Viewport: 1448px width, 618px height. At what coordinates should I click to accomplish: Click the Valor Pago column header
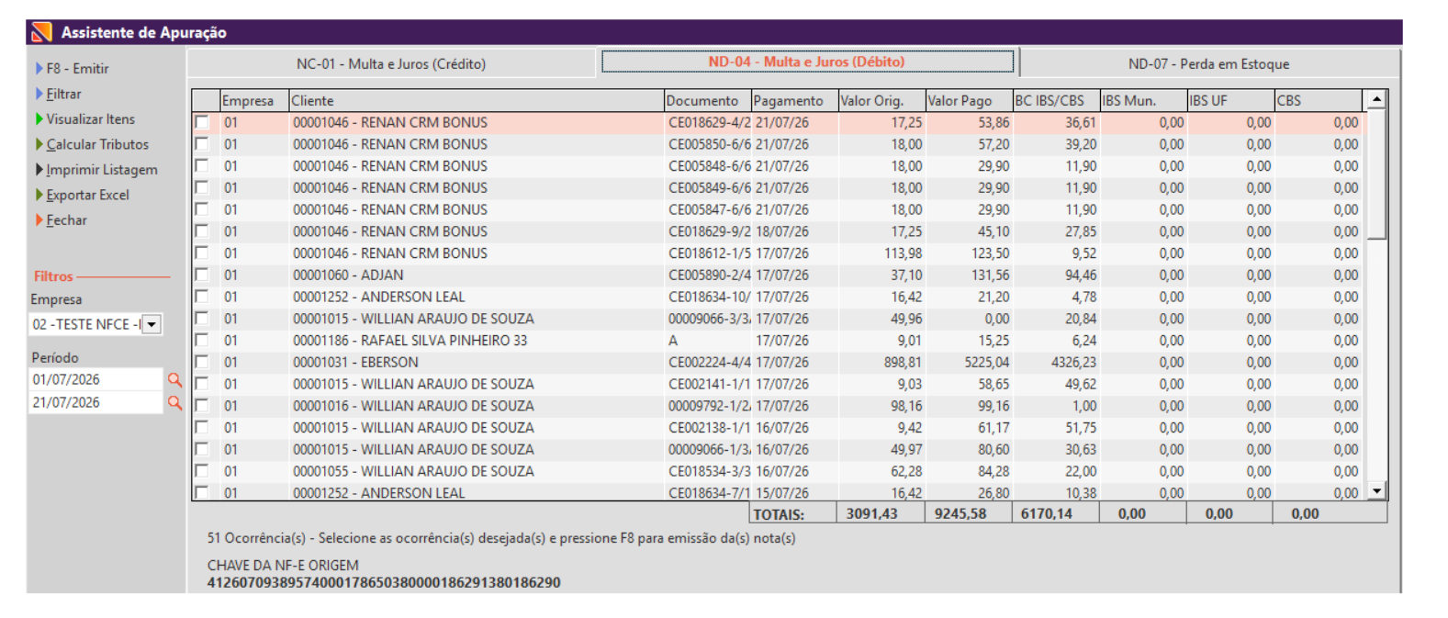coord(969,100)
